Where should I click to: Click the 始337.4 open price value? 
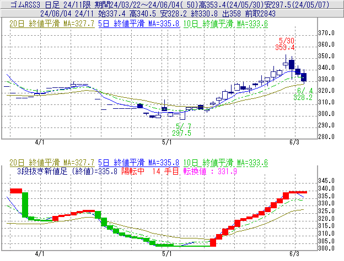(x=112, y=14)
